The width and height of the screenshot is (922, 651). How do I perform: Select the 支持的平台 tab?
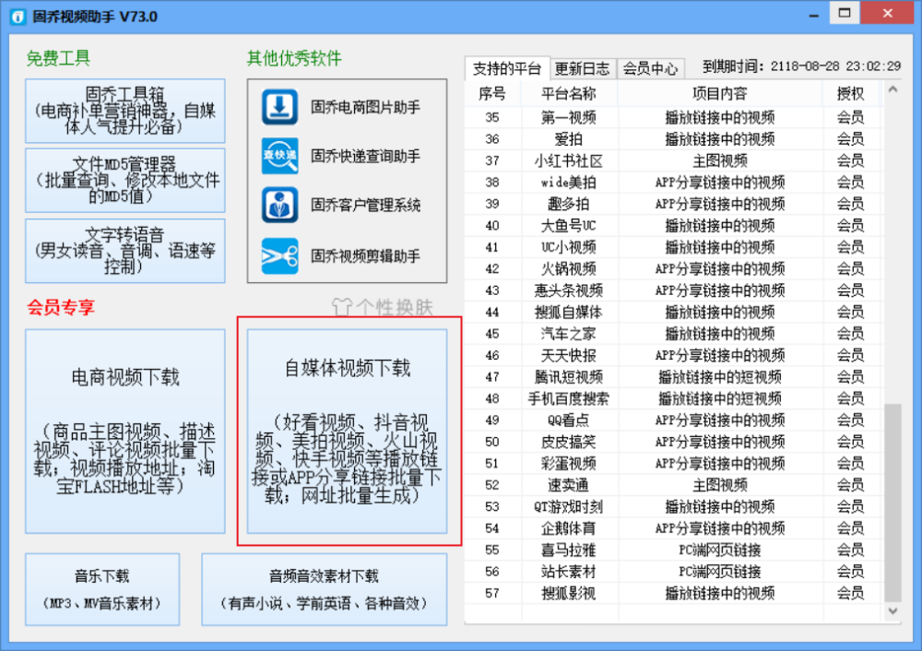point(507,68)
